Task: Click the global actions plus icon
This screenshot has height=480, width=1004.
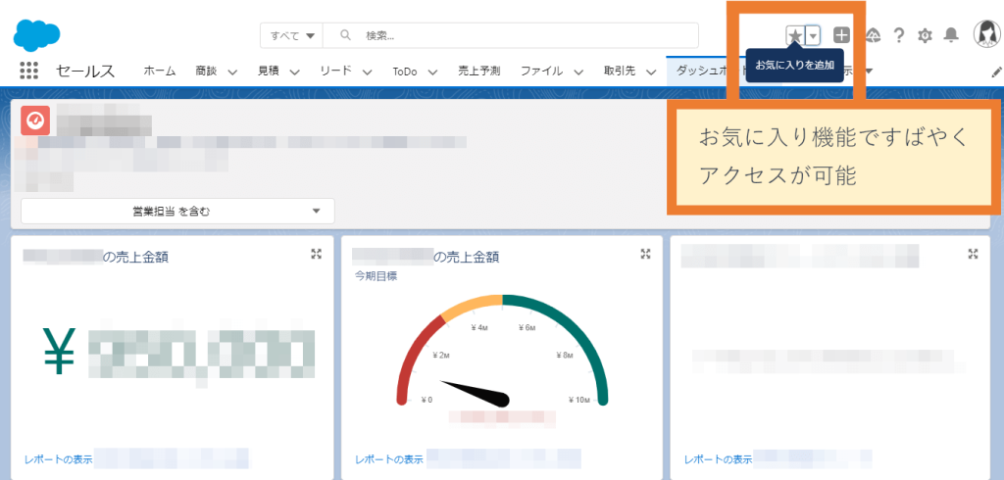Action: (x=841, y=36)
